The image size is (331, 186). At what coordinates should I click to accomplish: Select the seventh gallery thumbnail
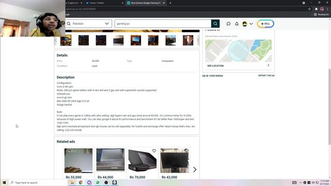coord(171,40)
